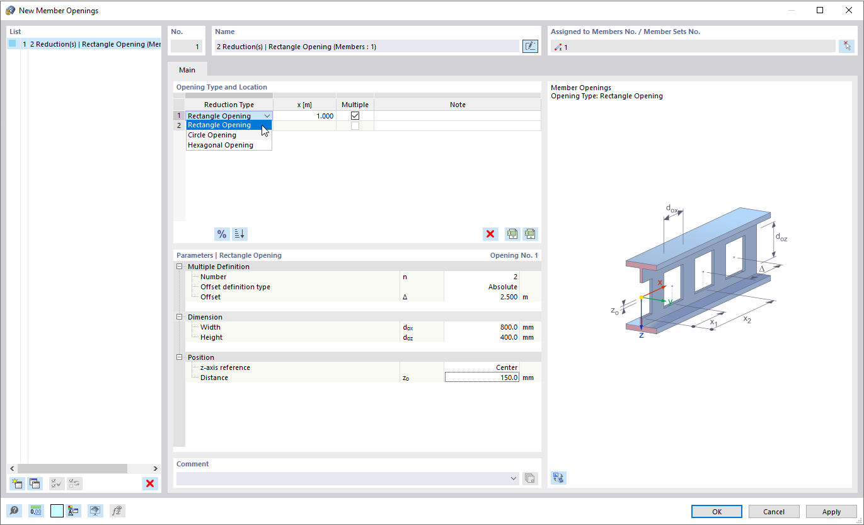Image resolution: width=864 pixels, height=525 pixels.
Task: Click the Number value 2
Action: click(x=482, y=277)
